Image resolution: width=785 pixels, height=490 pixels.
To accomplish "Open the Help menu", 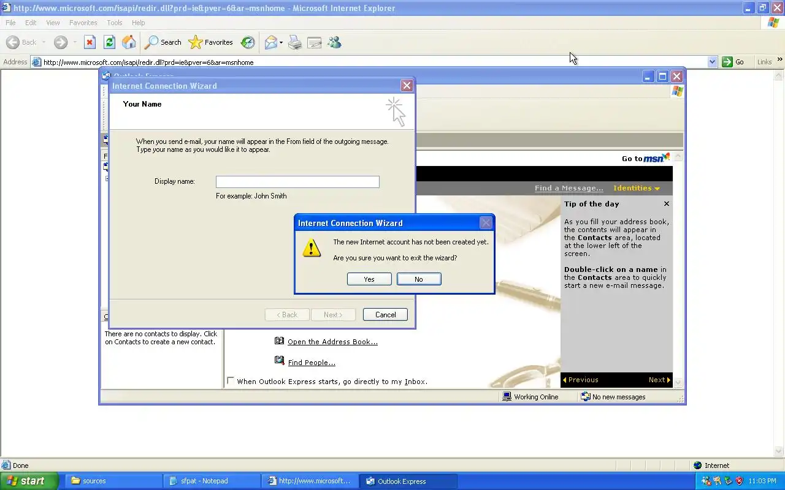I will (x=139, y=23).
